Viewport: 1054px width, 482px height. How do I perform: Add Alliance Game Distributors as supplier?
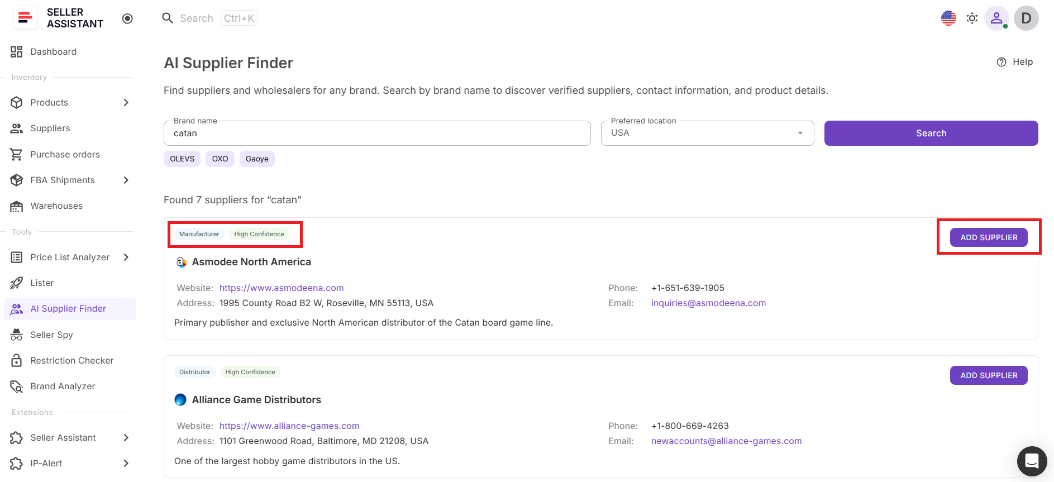pos(989,375)
